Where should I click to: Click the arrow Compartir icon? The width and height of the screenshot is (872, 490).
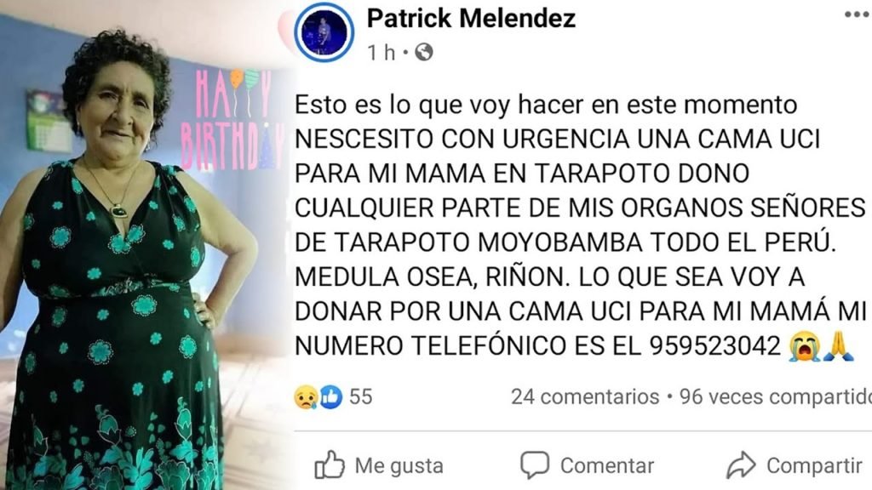click(x=741, y=465)
